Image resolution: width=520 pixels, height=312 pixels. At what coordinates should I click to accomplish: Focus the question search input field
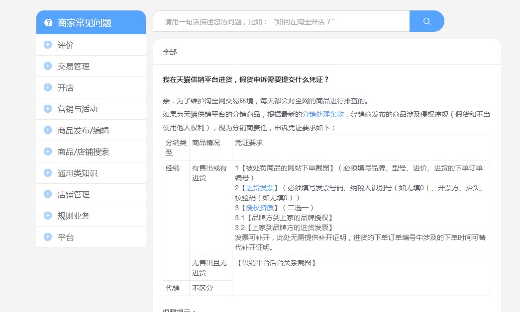pyautogui.click(x=281, y=21)
